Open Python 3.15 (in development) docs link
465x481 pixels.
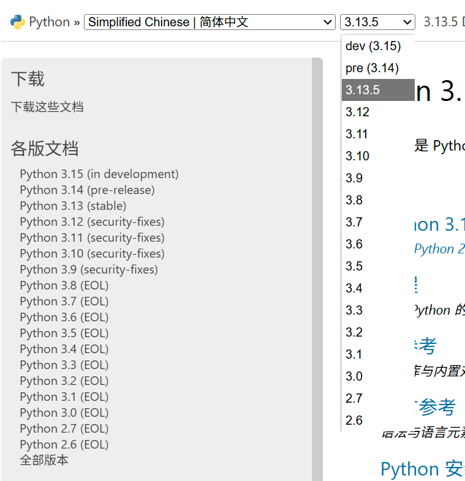click(99, 174)
